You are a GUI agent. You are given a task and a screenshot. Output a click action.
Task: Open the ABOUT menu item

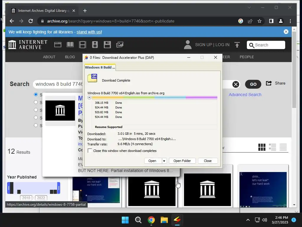(x=49, y=57)
